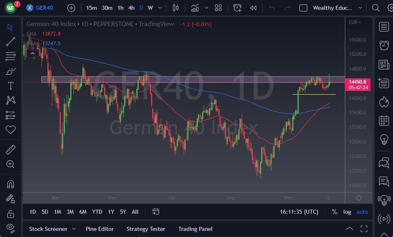Activate the Measure ruler tool
This screenshot has height=237, width=393.
click(11, 149)
